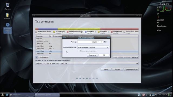
Task: Click the sda2 (linux-swap) red legend swatch
Action: pos(68,32)
